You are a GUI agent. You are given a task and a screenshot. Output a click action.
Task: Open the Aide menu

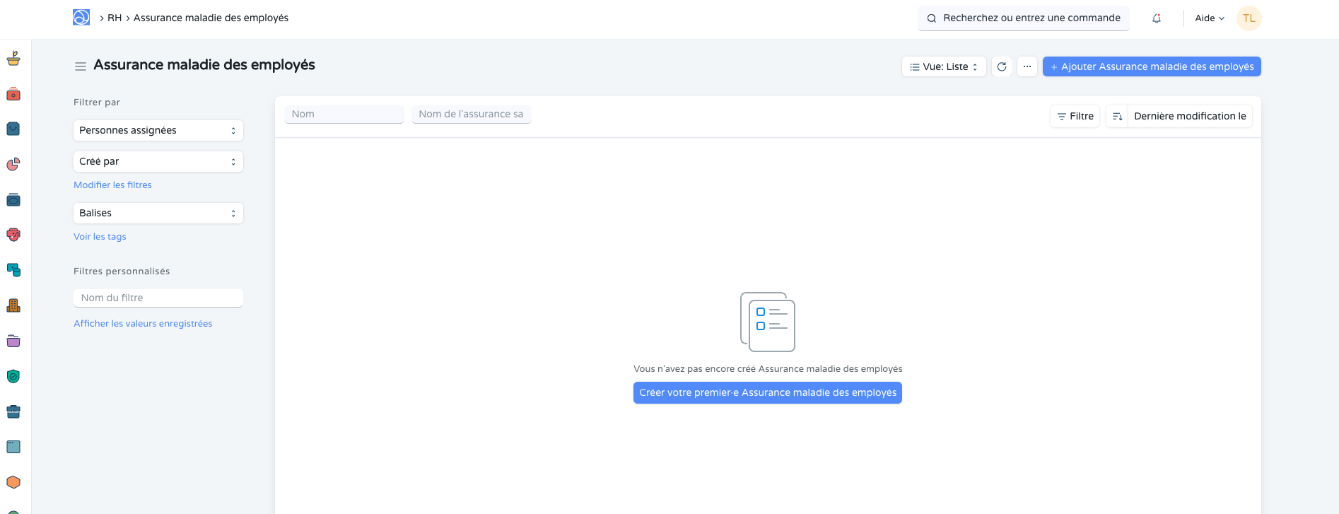click(x=1209, y=18)
